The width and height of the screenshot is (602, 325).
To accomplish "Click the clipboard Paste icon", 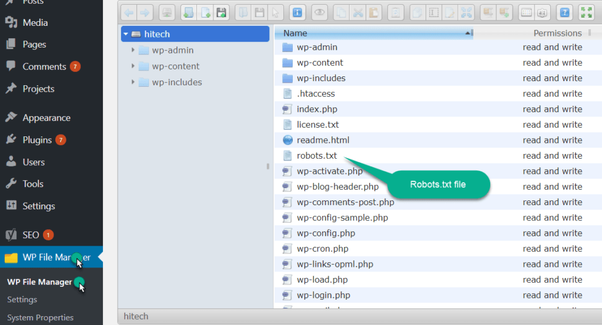I will [373, 13].
